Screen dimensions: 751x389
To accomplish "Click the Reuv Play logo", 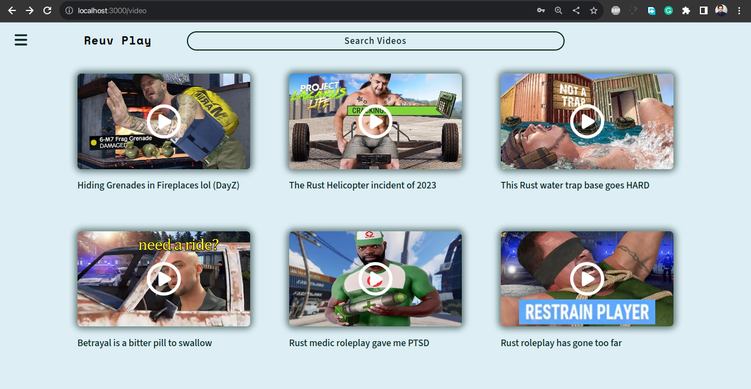I will tap(118, 41).
